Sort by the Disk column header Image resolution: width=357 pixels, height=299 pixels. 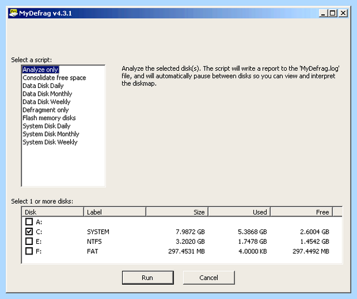[x=53, y=212]
